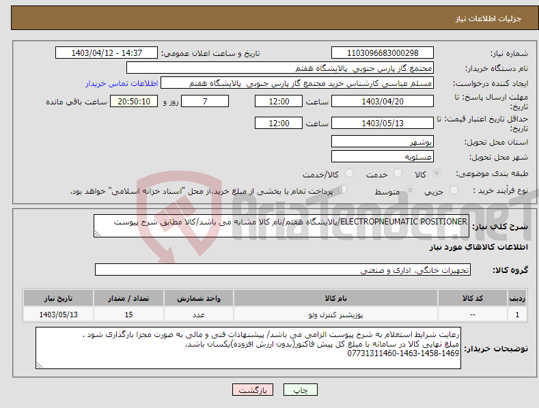
Task: Click the price validity time 12:00 field
Action: 279,123
